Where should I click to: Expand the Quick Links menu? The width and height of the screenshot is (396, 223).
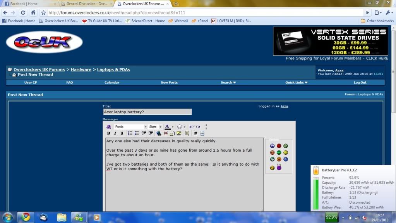(x=297, y=83)
